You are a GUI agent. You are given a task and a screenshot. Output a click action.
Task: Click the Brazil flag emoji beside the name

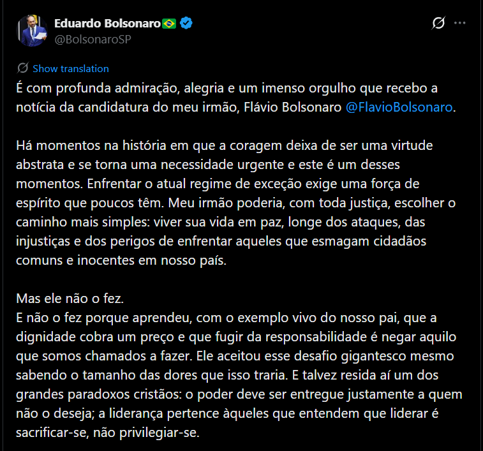tap(169, 24)
